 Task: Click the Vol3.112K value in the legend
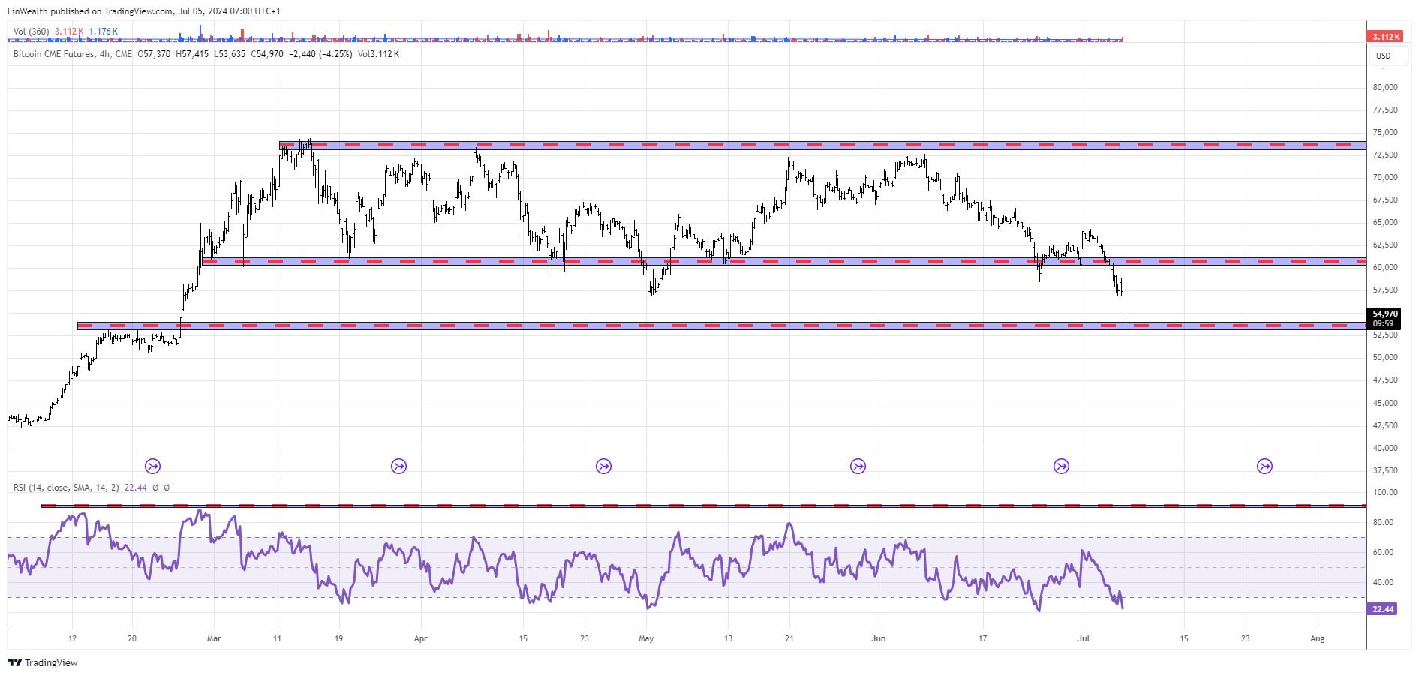(378, 54)
